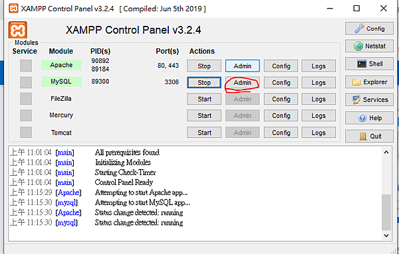Viewport: 399px width, 254px height.
Task: Toggle the Apache service checkbox
Action: pyautogui.click(x=26, y=66)
